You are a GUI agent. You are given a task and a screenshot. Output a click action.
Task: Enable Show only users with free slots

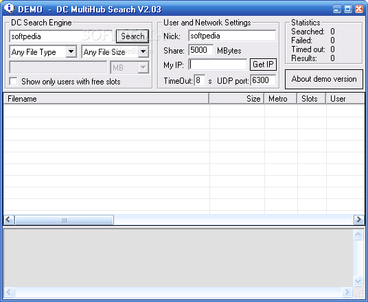13,82
